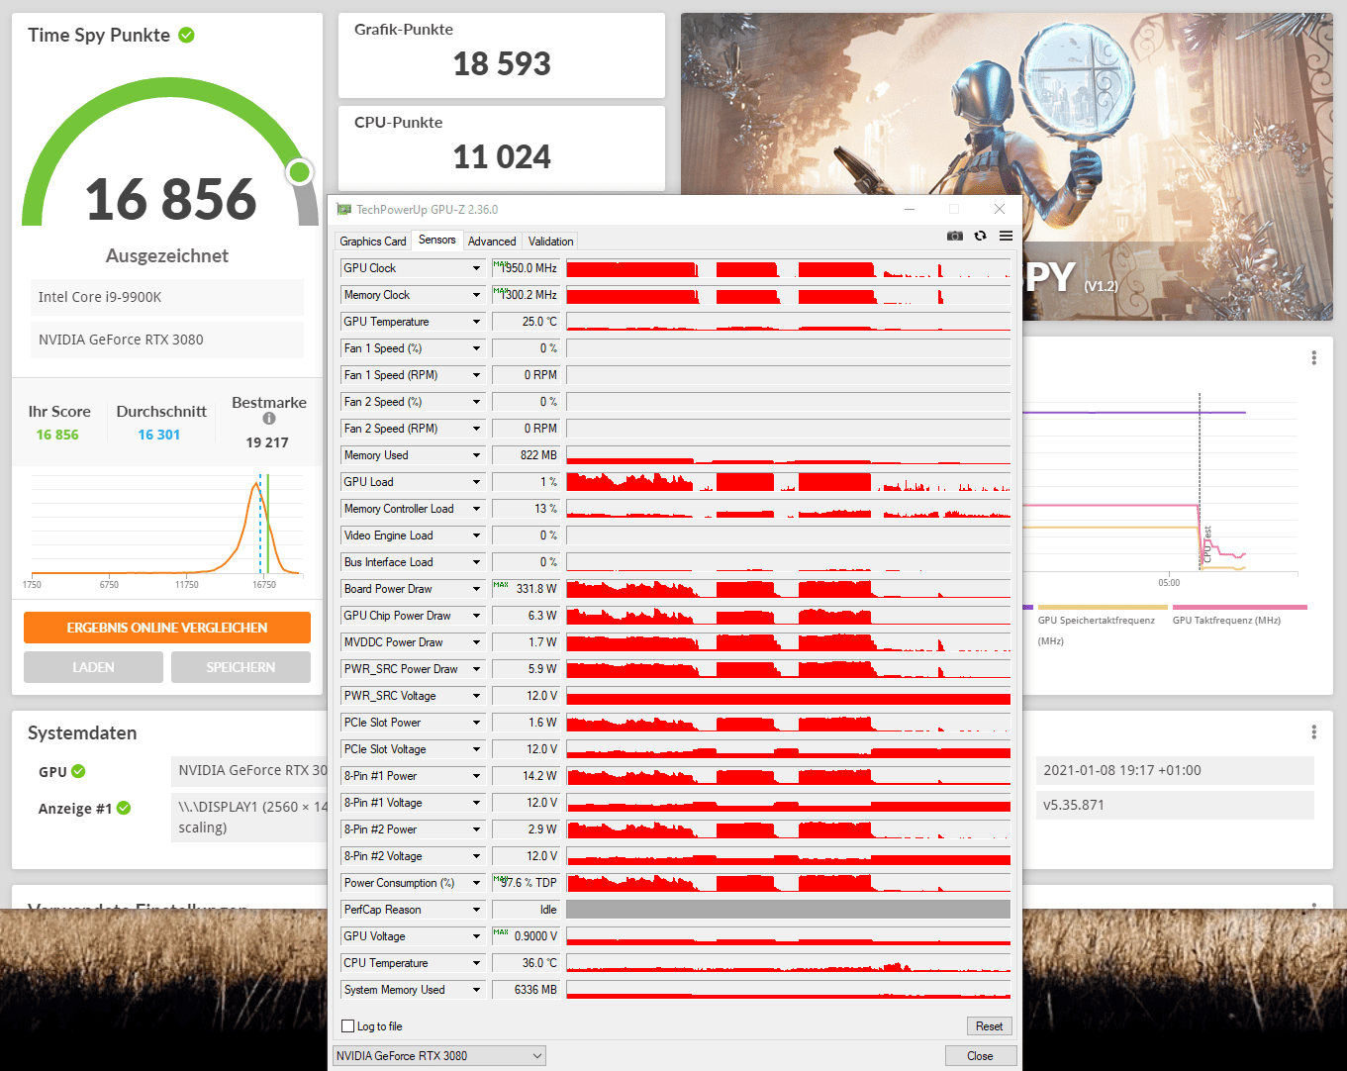Viewport: 1347px width, 1071px height.
Task: Click the PerfCap Reason graph bar
Action: point(788,910)
